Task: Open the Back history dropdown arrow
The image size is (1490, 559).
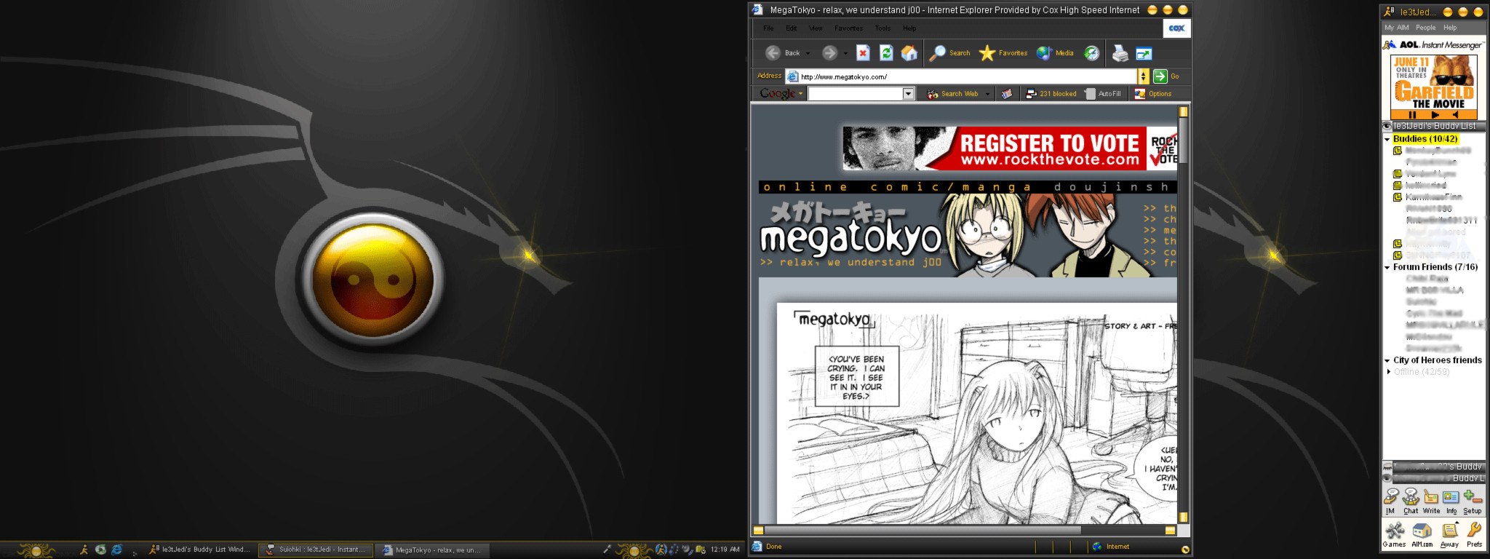Action: 808,53
